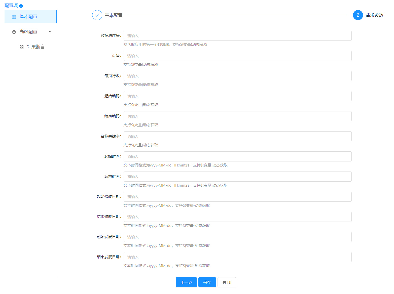
Task: Click the target icon beside 配置项
Action: (x=21, y=6)
